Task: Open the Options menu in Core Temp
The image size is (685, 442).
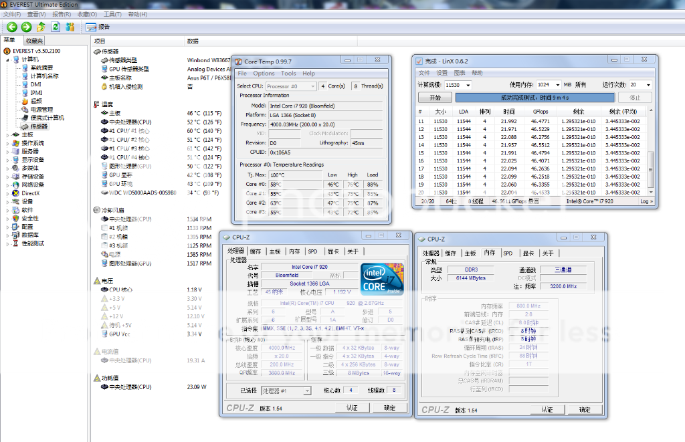Action: [x=264, y=74]
